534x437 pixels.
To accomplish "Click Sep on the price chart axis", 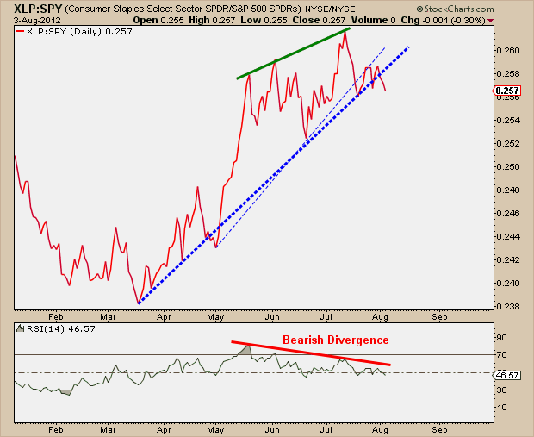I will click(x=439, y=317).
